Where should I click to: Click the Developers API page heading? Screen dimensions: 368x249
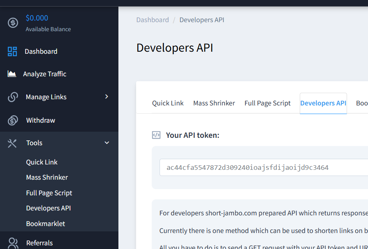(x=175, y=48)
